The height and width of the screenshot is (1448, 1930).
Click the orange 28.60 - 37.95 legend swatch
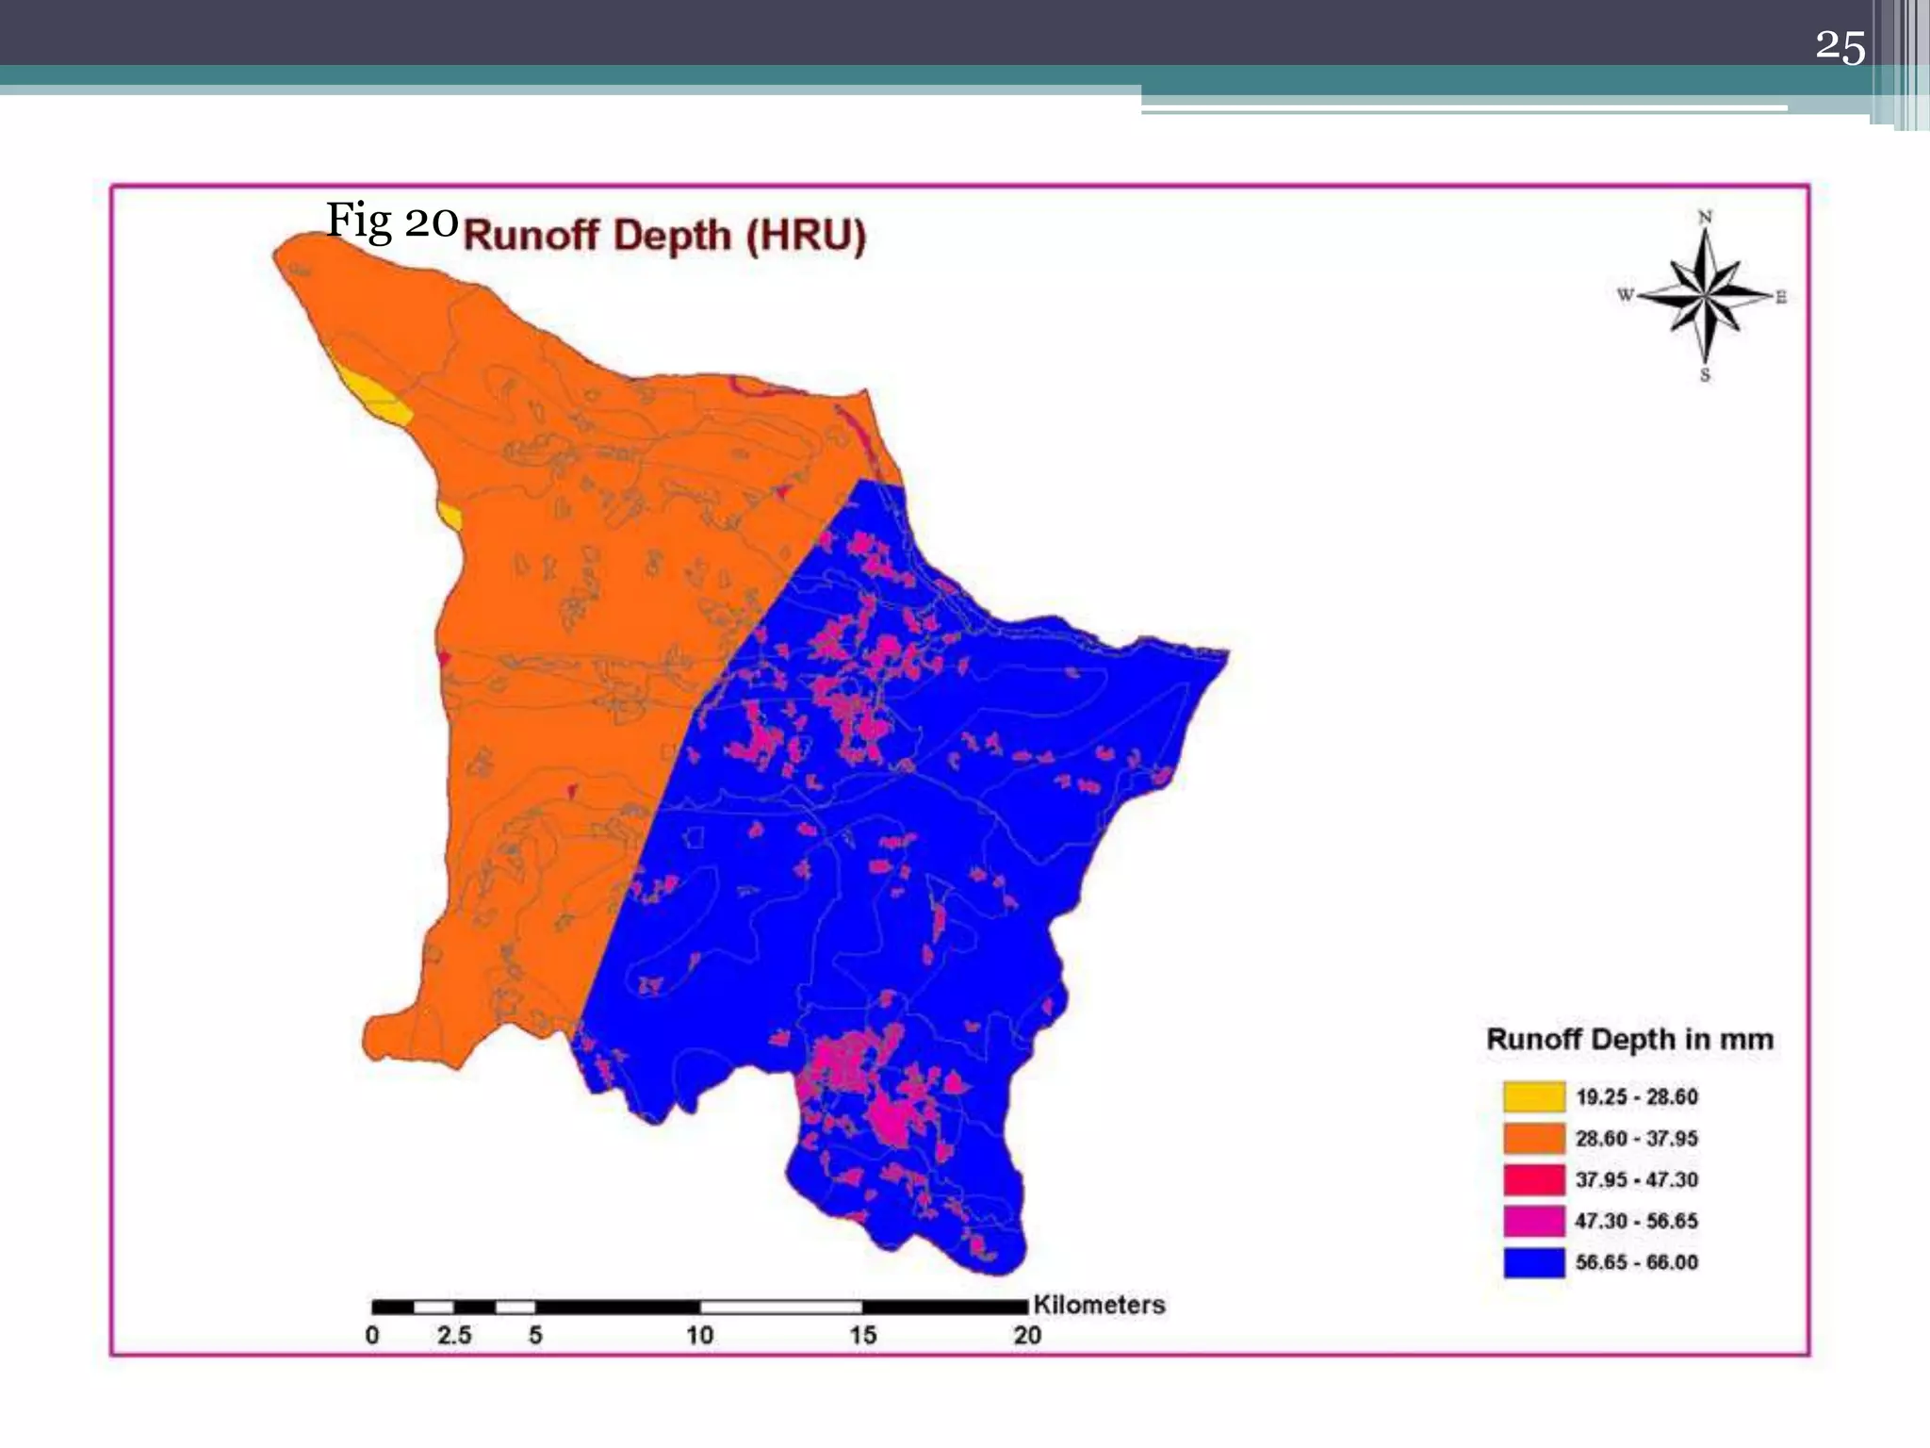tap(1533, 1138)
